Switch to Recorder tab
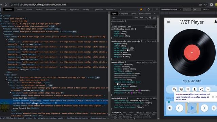This screenshot has width=217, height=122. (111, 9)
